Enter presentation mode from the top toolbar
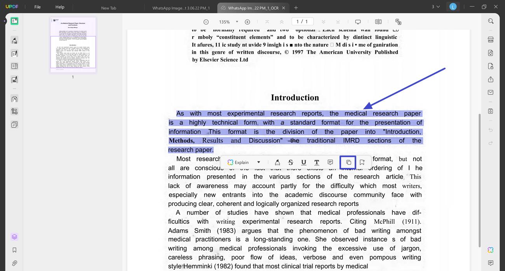This screenshot has height=271, width=505. pos(358,21)
